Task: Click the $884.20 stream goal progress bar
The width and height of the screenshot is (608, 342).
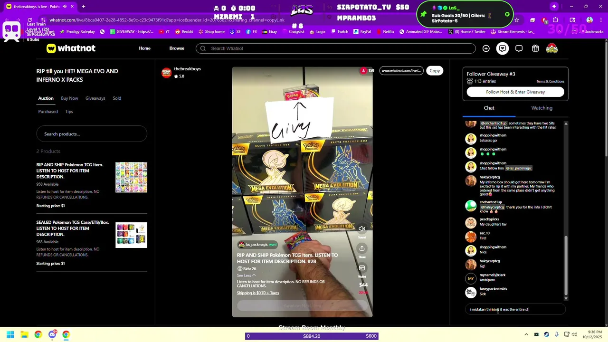Action: coord(312,336)
